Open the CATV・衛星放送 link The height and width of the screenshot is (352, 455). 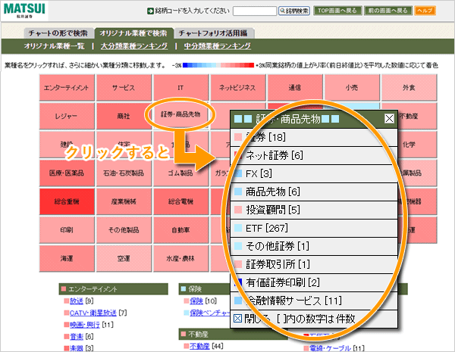[93, 313]
